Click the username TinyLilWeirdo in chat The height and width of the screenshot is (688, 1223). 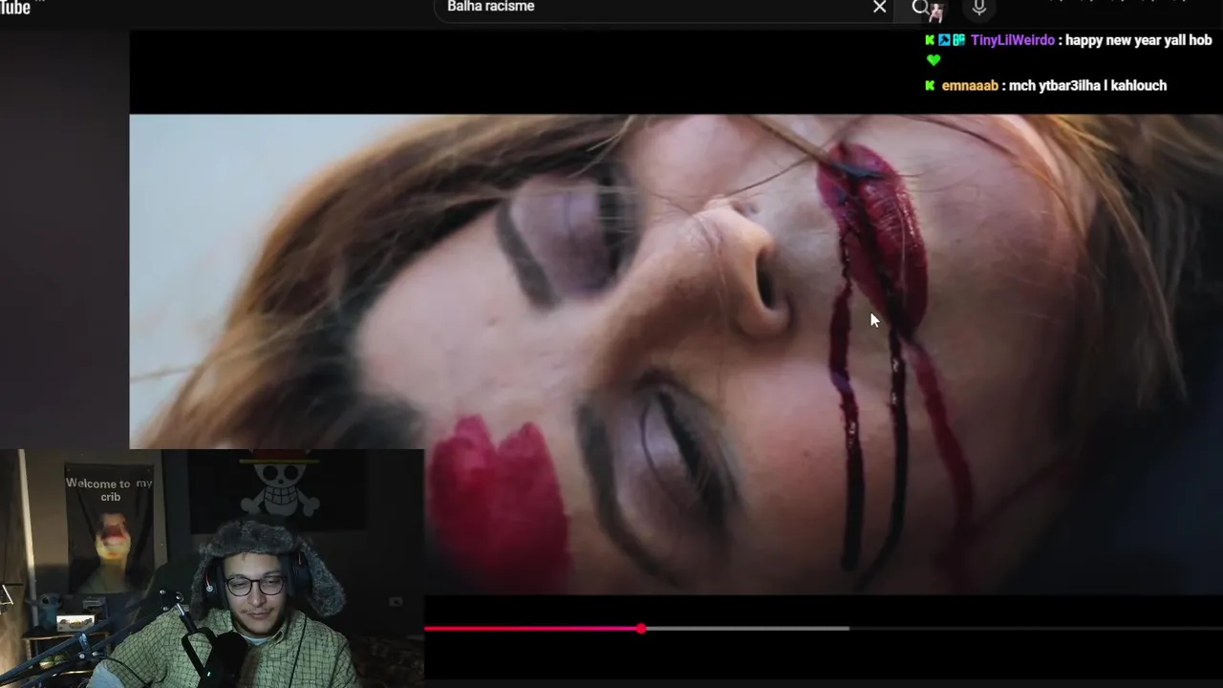[x=1012, y=40]
